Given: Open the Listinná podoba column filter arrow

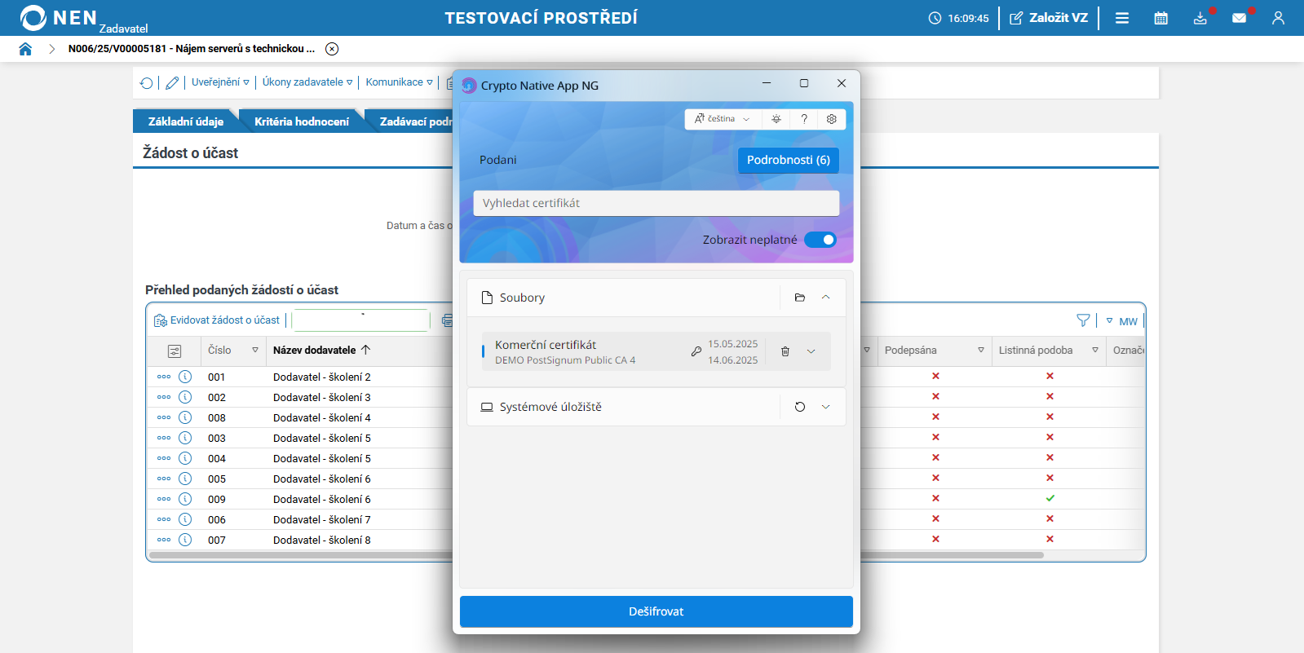Looking at the screenshot, I should [1095, 351].
